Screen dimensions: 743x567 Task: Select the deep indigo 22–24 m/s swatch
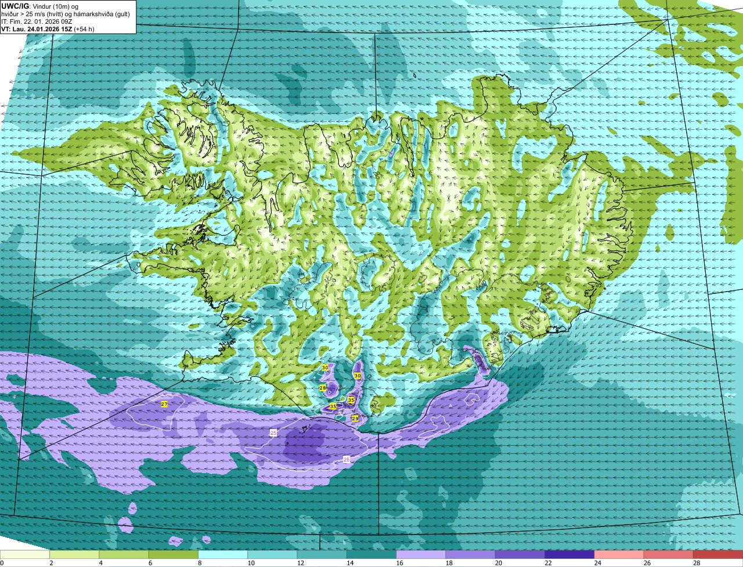[x=569, y=554]
